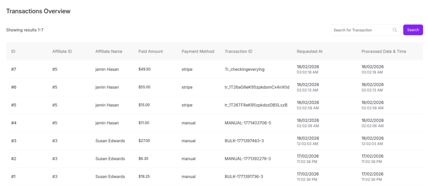428x189 pixels.
Task: Click the Transactions Overview heading
Action: [x=38, y=11]
